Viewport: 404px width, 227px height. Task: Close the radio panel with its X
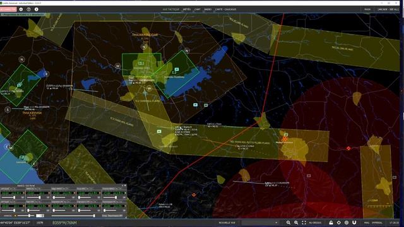point(125,185)
